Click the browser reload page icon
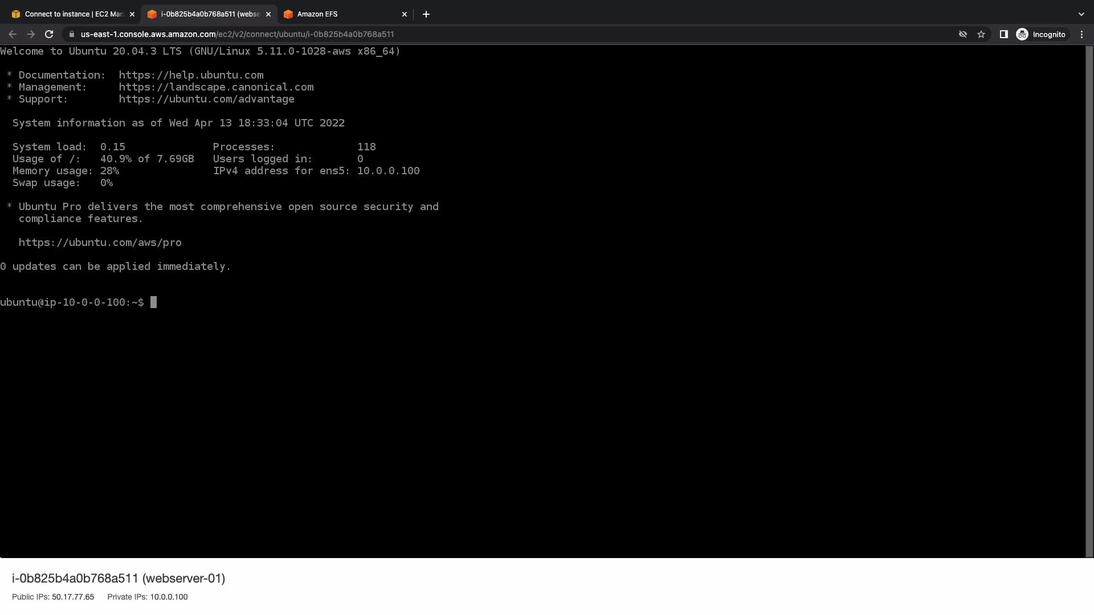This screenshot has width=1094, height=615. pos(49,34)
